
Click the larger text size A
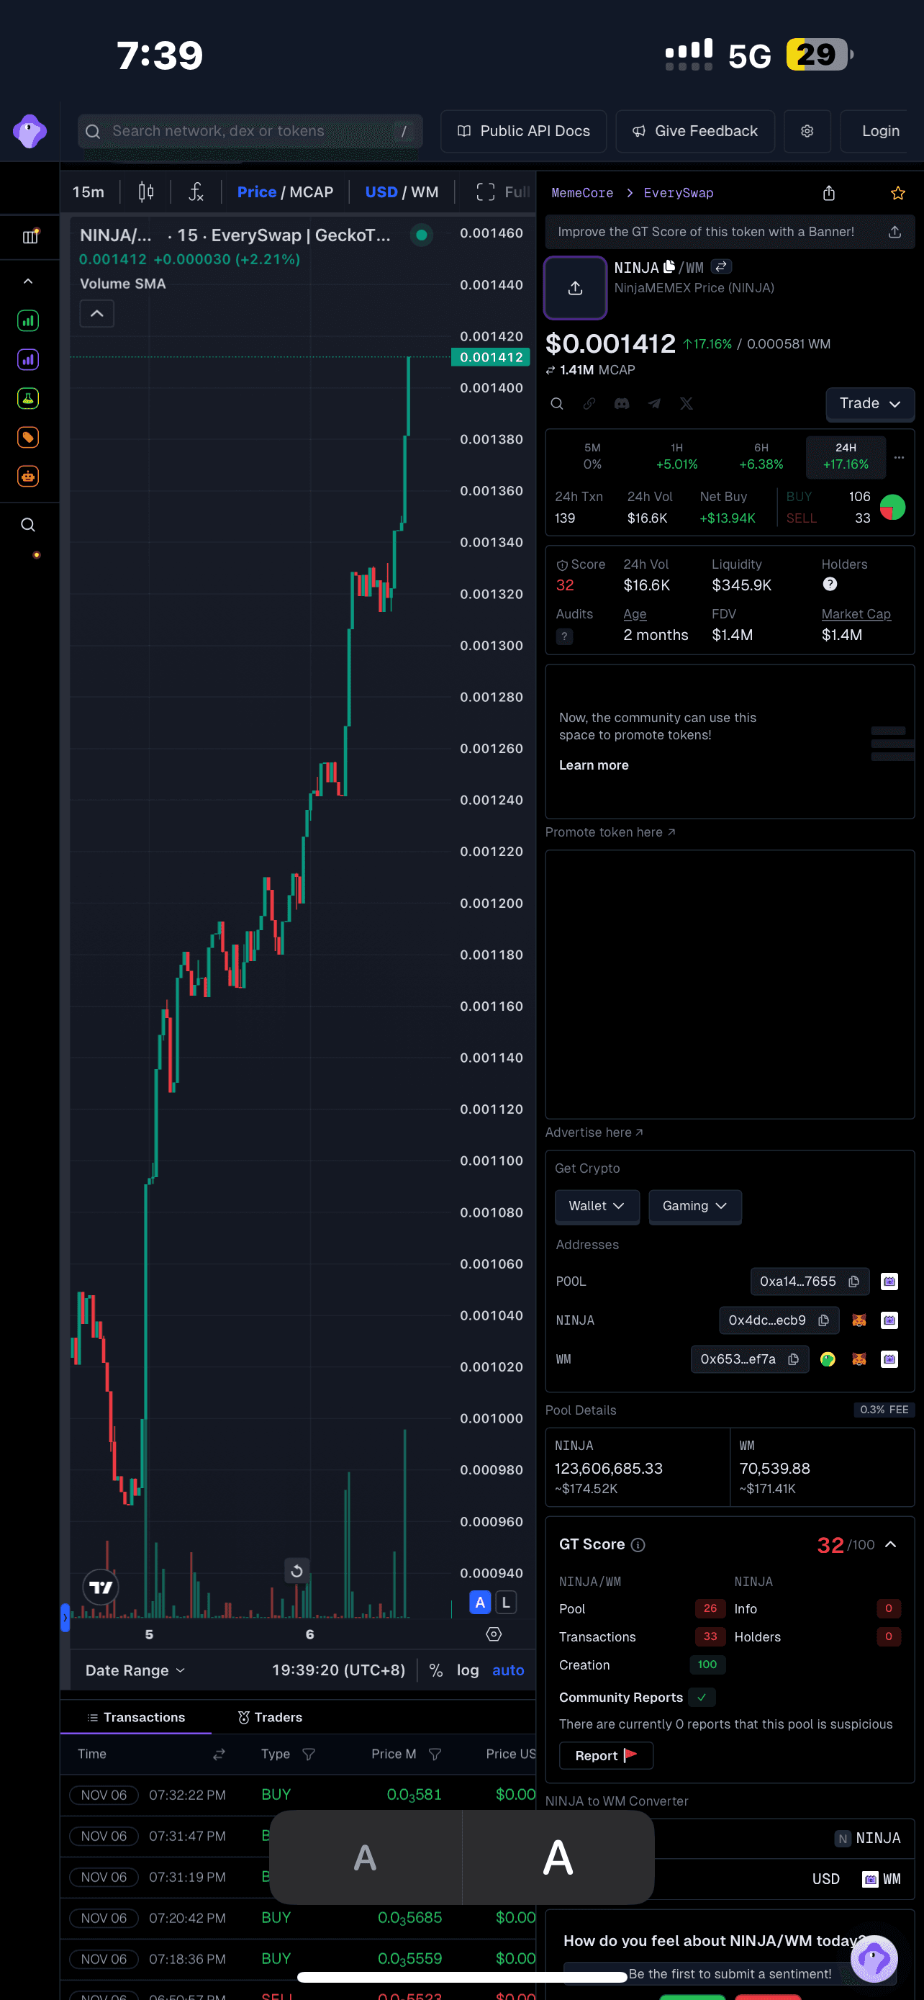558,1857
